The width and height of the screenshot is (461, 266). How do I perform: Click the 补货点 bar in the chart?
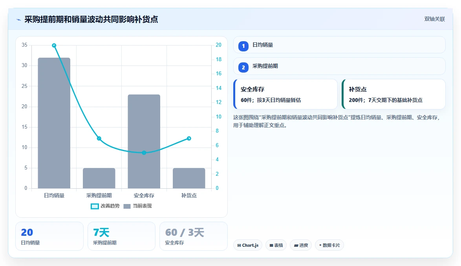(x=189, y=178)
